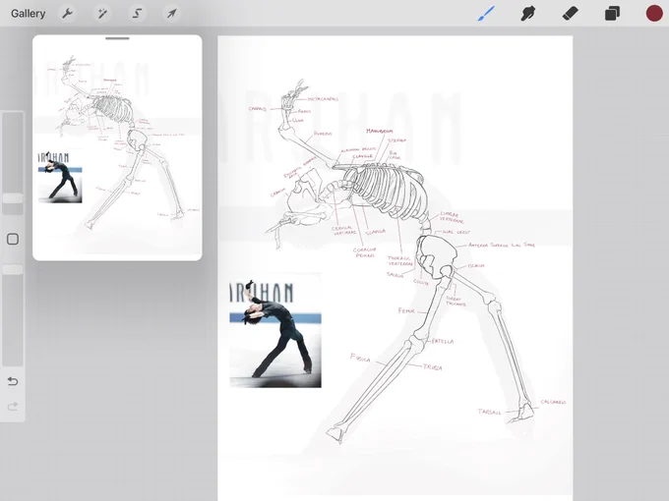The image size is (669, 501).
Task: Click the SCAPULA label on canvas
Action: click(x=376, y=232)
